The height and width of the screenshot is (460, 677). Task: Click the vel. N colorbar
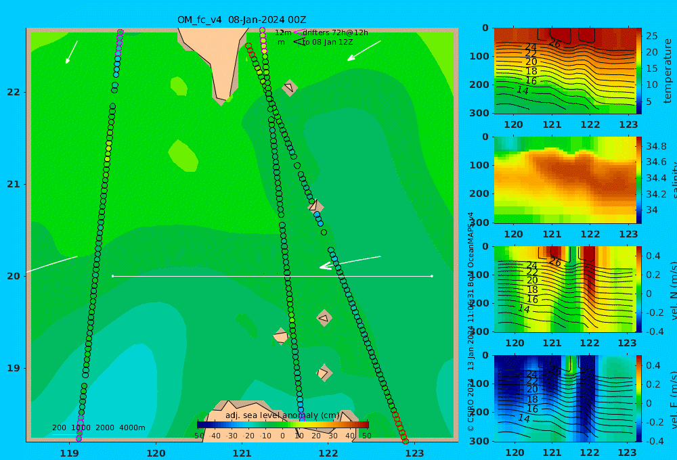point(638,289)
